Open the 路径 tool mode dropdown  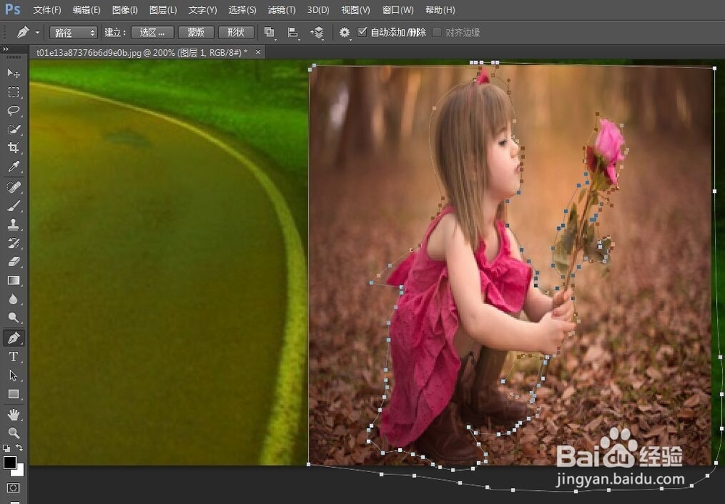coord(73,33)
